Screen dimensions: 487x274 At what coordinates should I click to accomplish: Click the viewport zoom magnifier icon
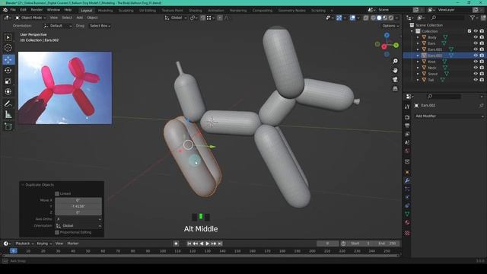(395, 61)
